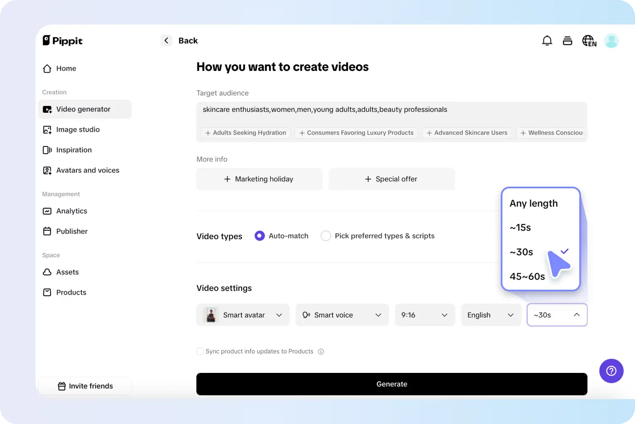Click the profile avatar in the top right
Screen dimensions: 635x424
pos(611,40)
